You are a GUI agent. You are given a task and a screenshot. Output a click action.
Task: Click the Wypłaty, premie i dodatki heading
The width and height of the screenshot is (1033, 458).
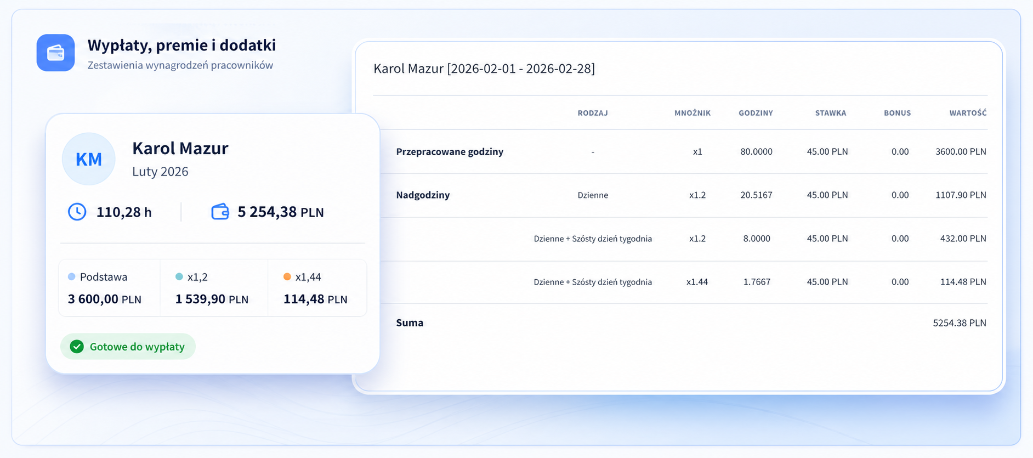pyautogui.click(x=181, y=45)
